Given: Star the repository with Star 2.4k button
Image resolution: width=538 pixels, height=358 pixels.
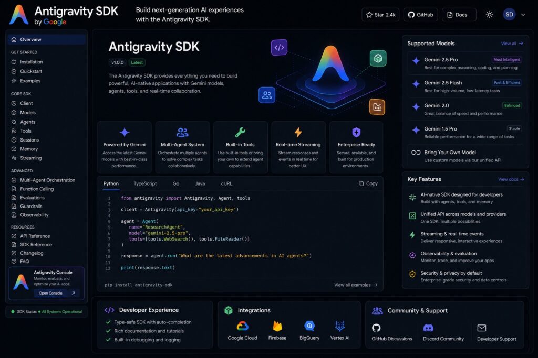Looking at the screenshot, I should pos(380,15).
